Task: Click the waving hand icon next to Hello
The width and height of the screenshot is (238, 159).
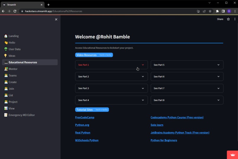Action: coord(6,43)
